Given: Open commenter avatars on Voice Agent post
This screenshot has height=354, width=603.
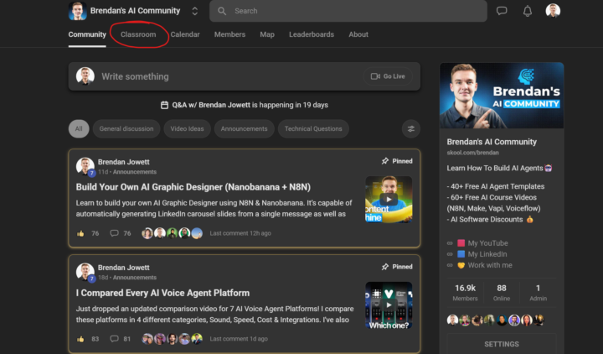Looking at the screenshot, I should (172, 339).
